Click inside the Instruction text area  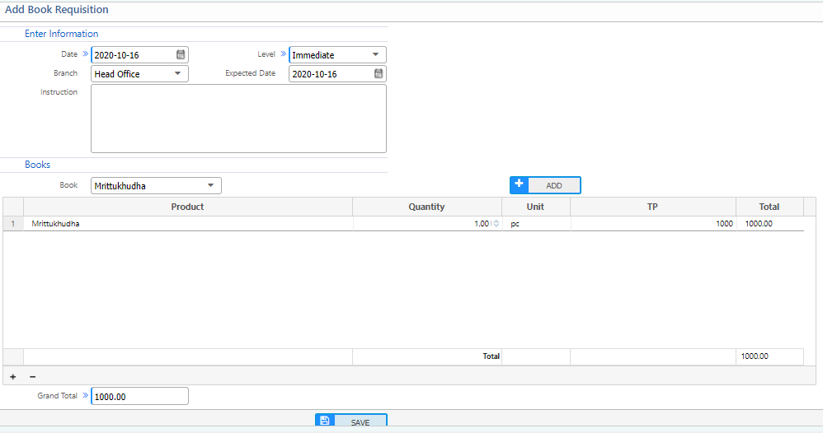238,119
